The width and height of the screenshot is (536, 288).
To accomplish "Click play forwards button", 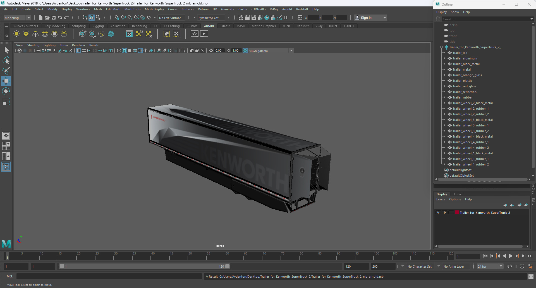I will click(511, 256).
